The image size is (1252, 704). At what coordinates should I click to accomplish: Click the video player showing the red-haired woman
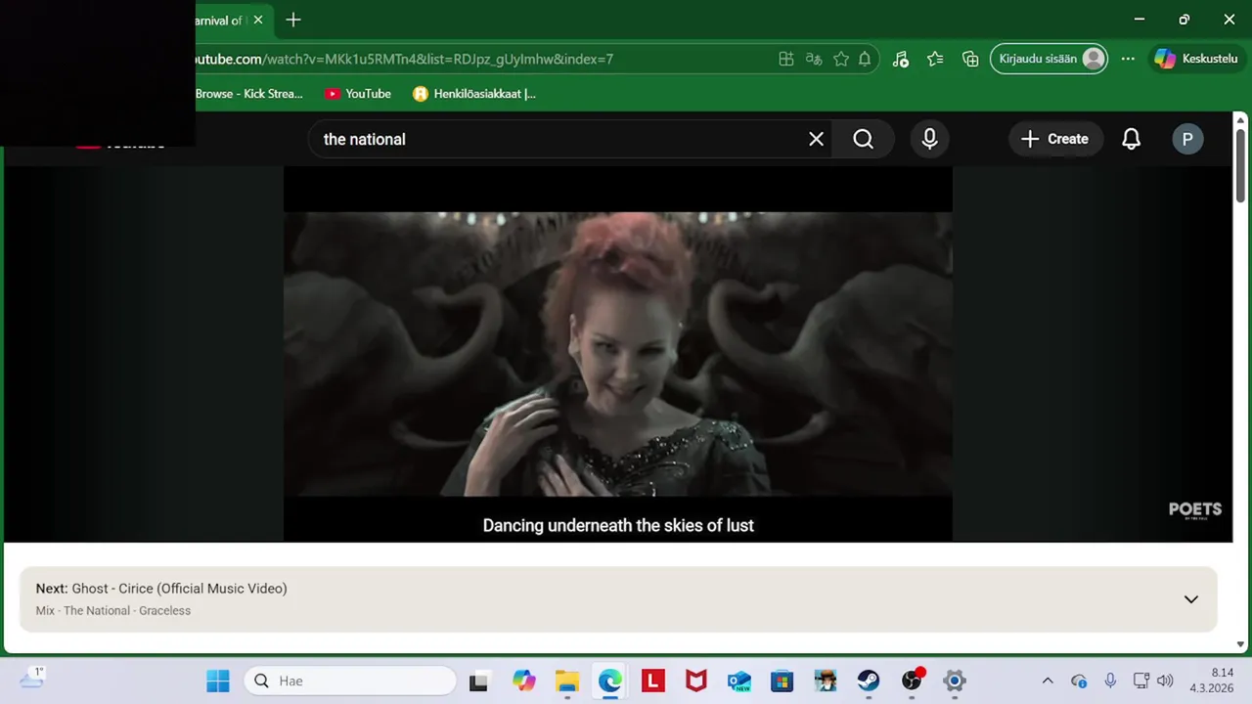(618, 354)
